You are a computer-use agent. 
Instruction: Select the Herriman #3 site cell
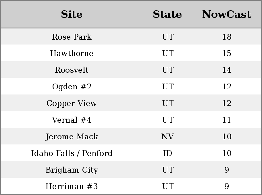[x=72, y=186]
